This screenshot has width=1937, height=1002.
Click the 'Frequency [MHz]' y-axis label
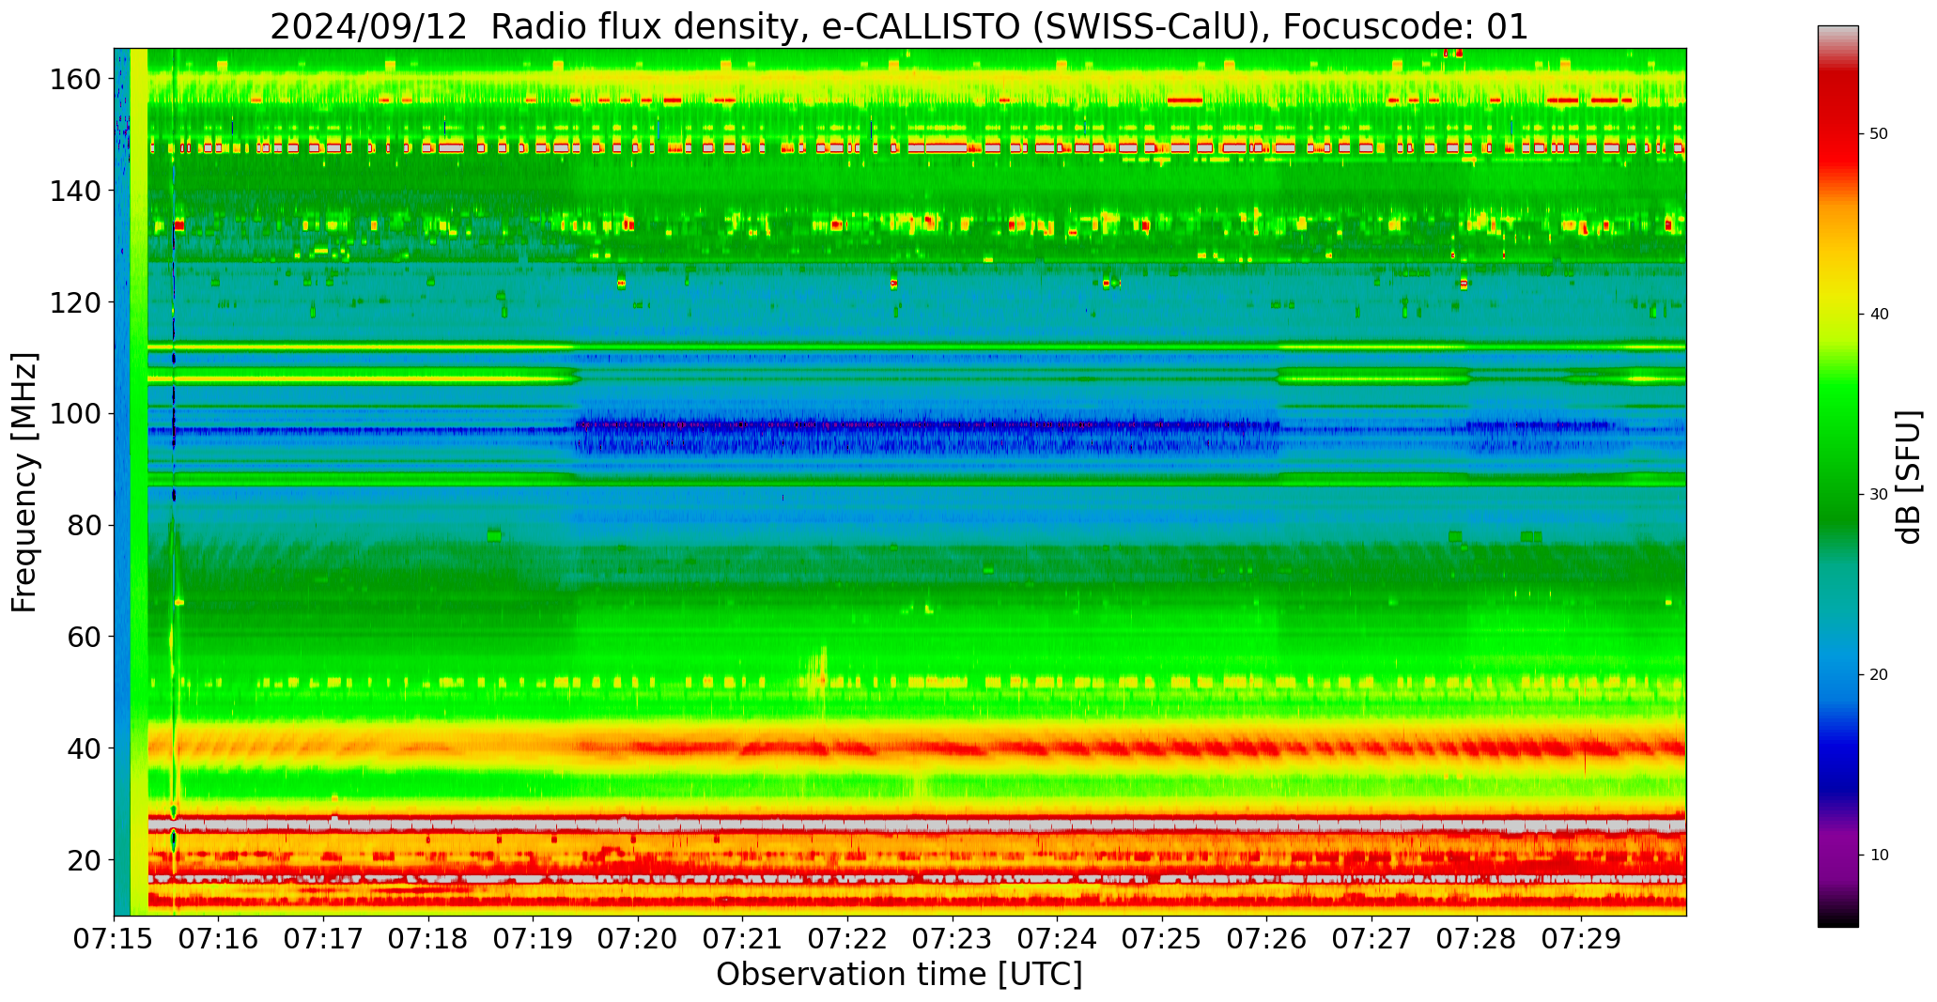[24, 482]
